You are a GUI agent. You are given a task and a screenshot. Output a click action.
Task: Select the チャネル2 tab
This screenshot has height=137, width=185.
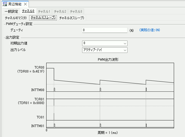coord(60,12)
